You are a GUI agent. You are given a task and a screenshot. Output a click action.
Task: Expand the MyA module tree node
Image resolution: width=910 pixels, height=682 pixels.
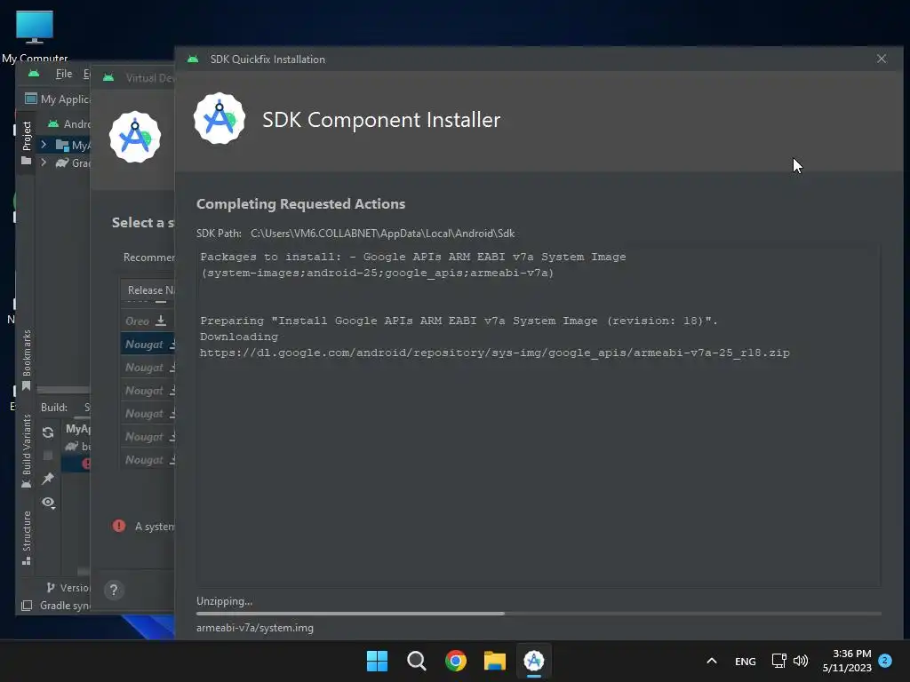(x=44, y=144)
